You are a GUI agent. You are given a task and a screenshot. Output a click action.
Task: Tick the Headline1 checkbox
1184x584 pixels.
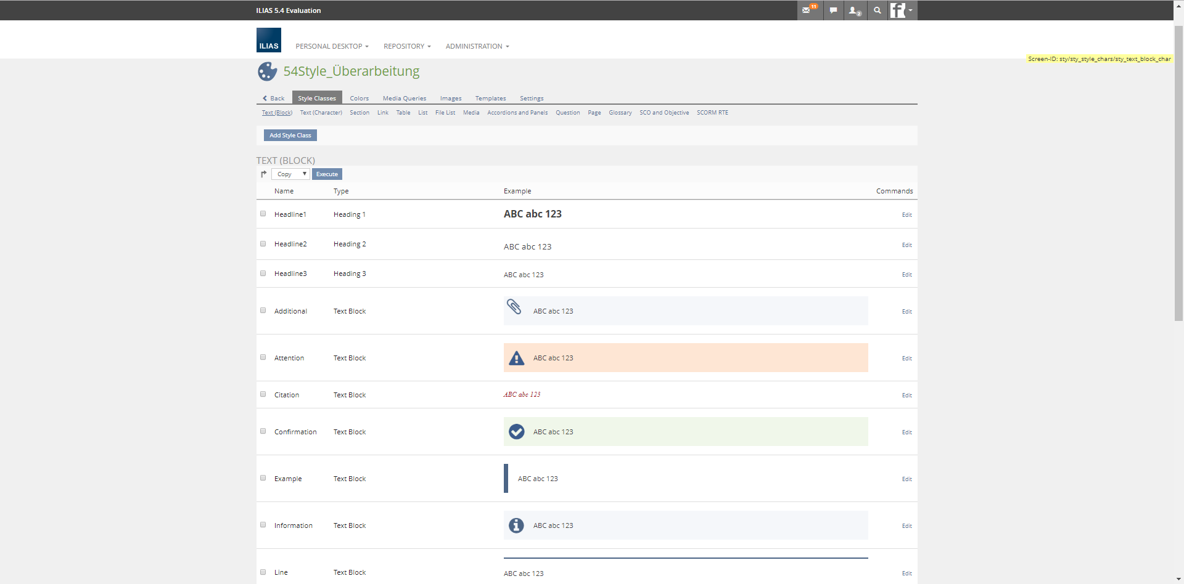tap(263, 214)
